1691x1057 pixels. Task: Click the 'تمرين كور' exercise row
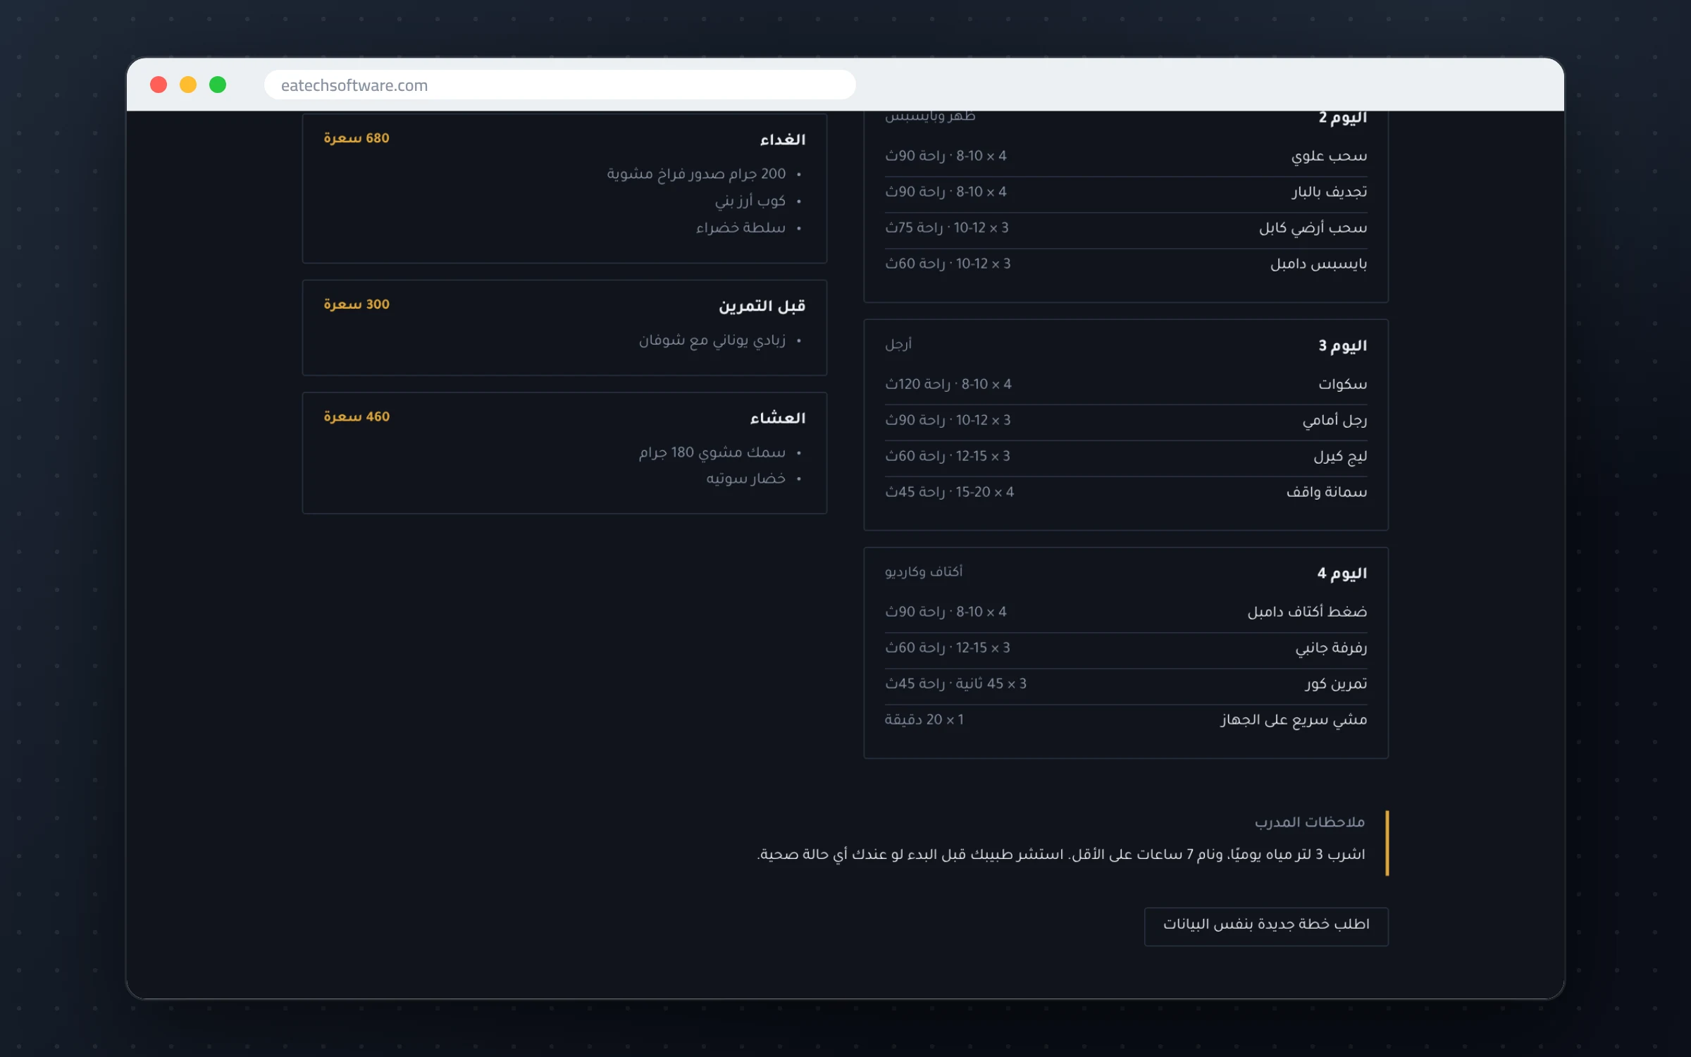[1126, 684]
